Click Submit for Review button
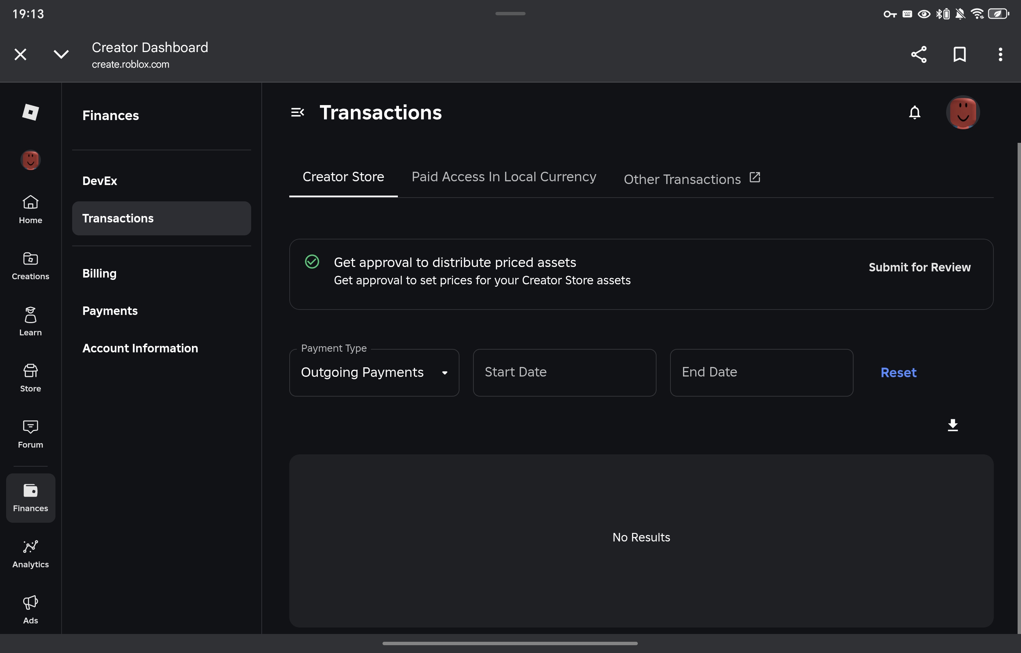 [x=919, y=267]
